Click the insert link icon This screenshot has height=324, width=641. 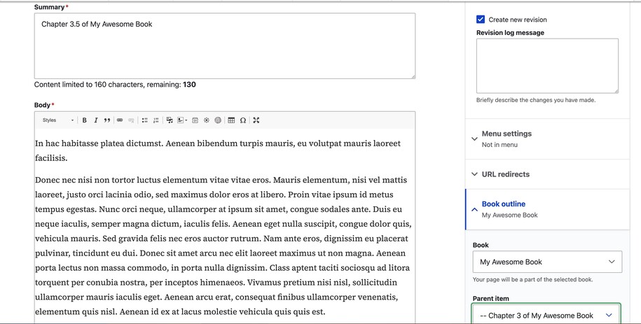click(120, 120)
